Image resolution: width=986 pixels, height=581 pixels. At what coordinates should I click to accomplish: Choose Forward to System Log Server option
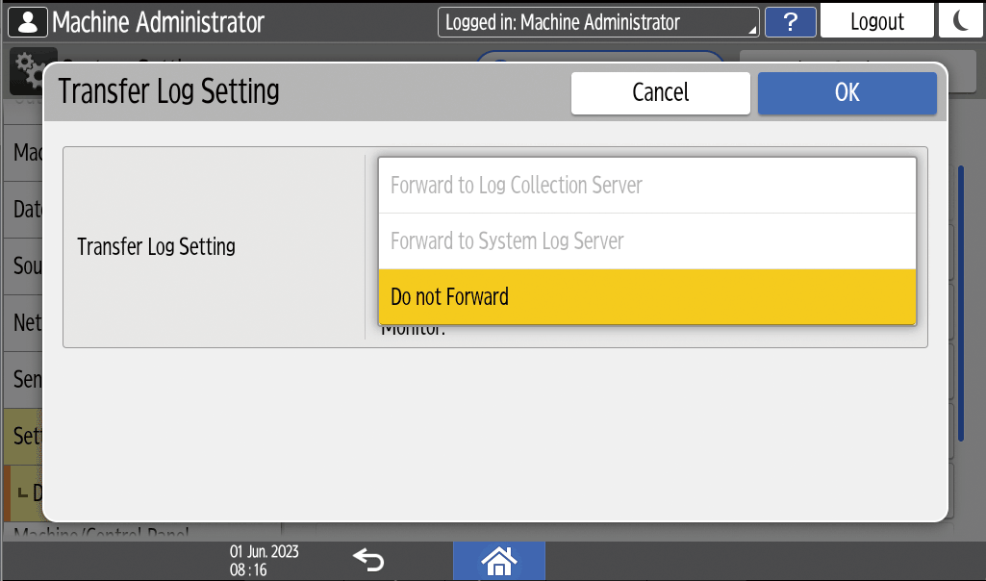click(x=646, y=240)
